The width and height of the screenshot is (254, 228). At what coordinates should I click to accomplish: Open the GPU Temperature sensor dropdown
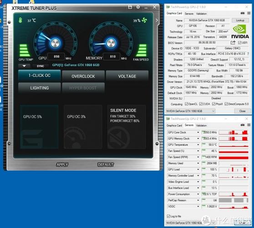pyautogui.click(x=198, y=145)
